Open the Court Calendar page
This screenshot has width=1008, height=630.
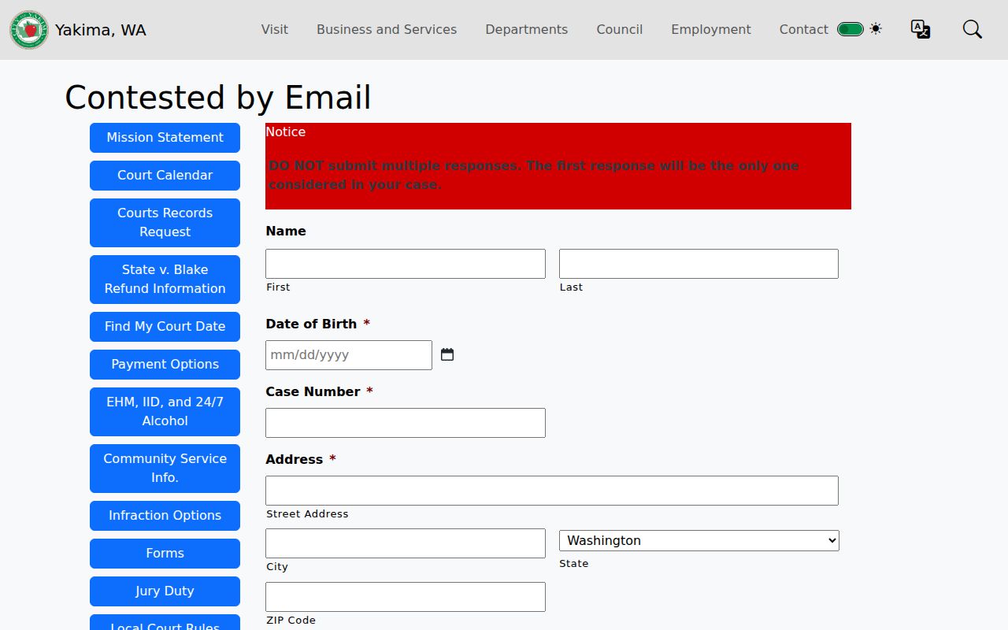[x=165, y=176]
